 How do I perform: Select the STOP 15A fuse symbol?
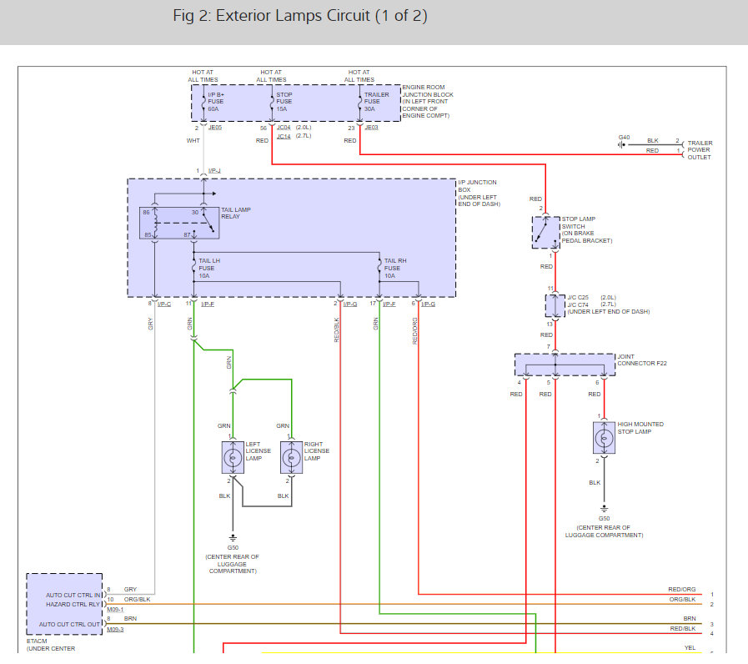[272, 103]
